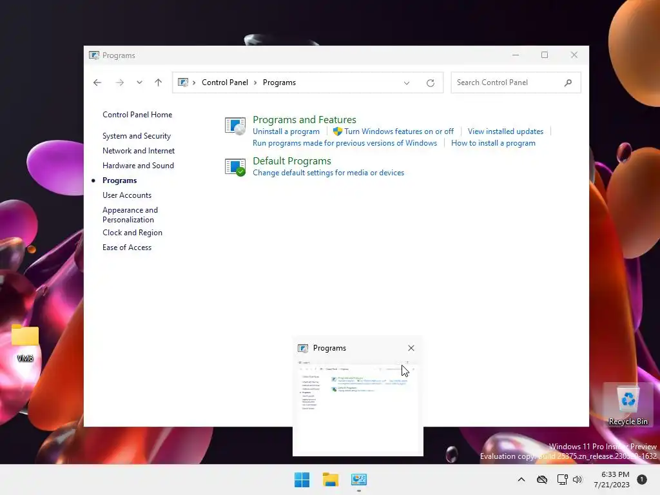Click Run programs made for previous versions
Image resolution: width=660 pixels, height=495 pixels.
[x=345, y=143]
